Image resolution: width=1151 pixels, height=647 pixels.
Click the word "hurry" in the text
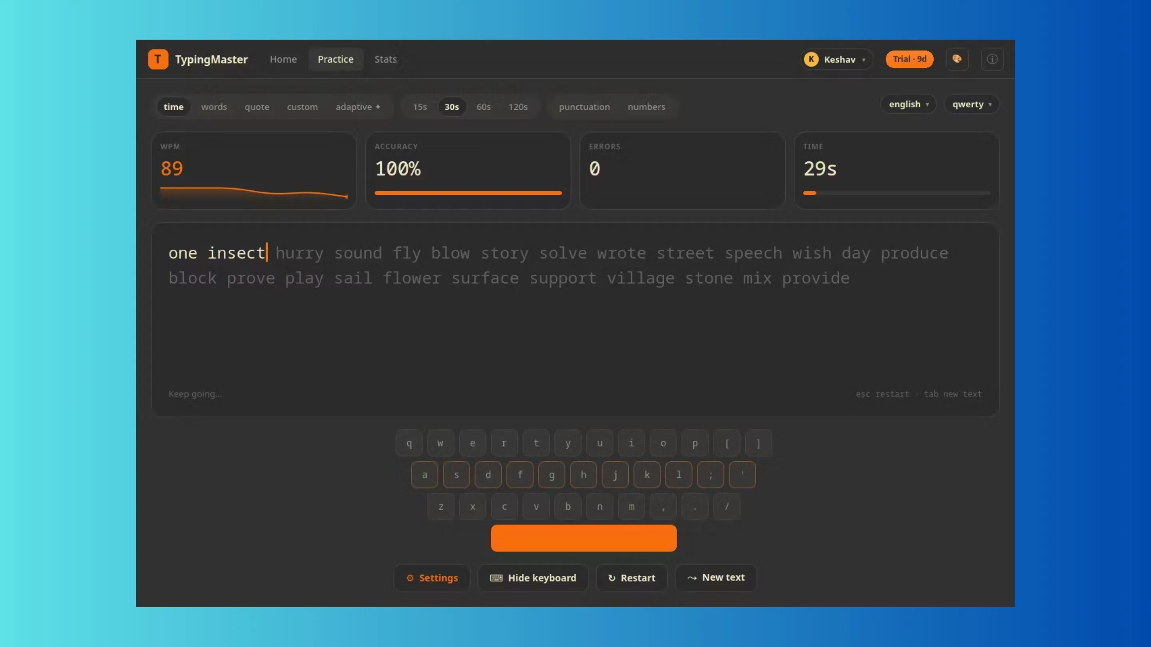[299, 253]
